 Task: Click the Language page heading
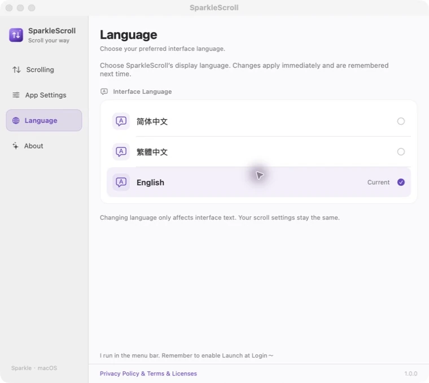pos(129,35)
